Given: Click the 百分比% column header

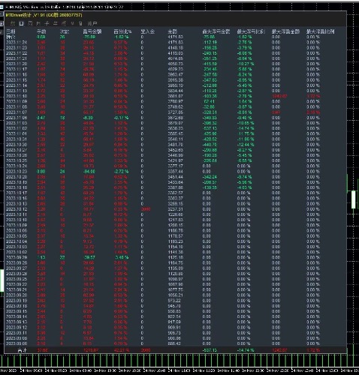Looking at the screenshot, I should coord(122,31).
